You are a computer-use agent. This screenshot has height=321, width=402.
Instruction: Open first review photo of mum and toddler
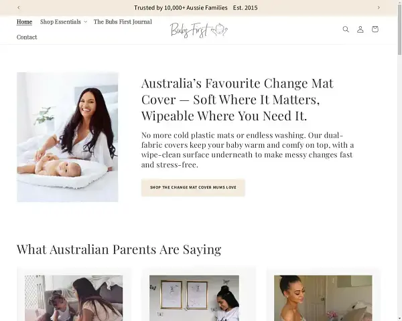click(74, 298)
